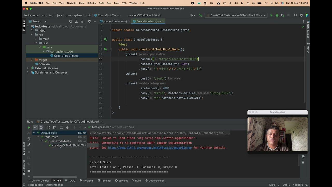Viewport: 332px width, 187px height.
Task: Open the Refactor menu
Action: pyautogui.click(x=92, y=3)
